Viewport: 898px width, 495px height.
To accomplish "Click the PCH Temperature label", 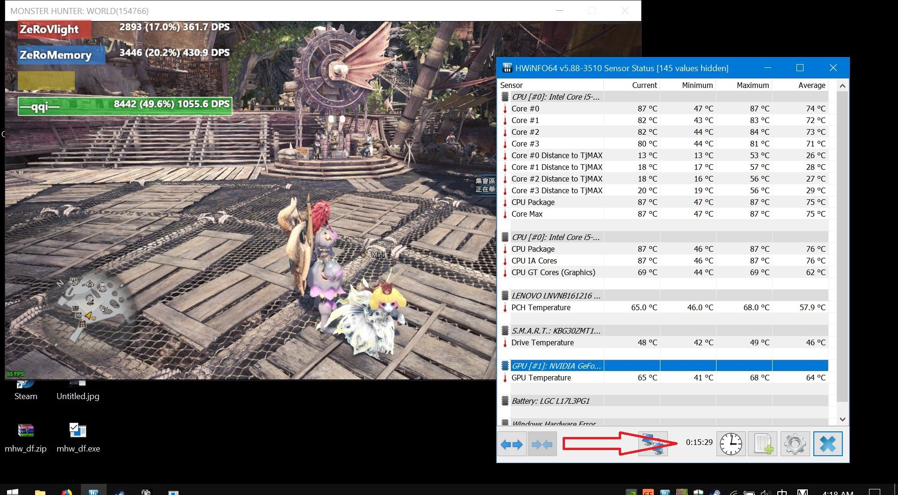I will pos(541,307).
